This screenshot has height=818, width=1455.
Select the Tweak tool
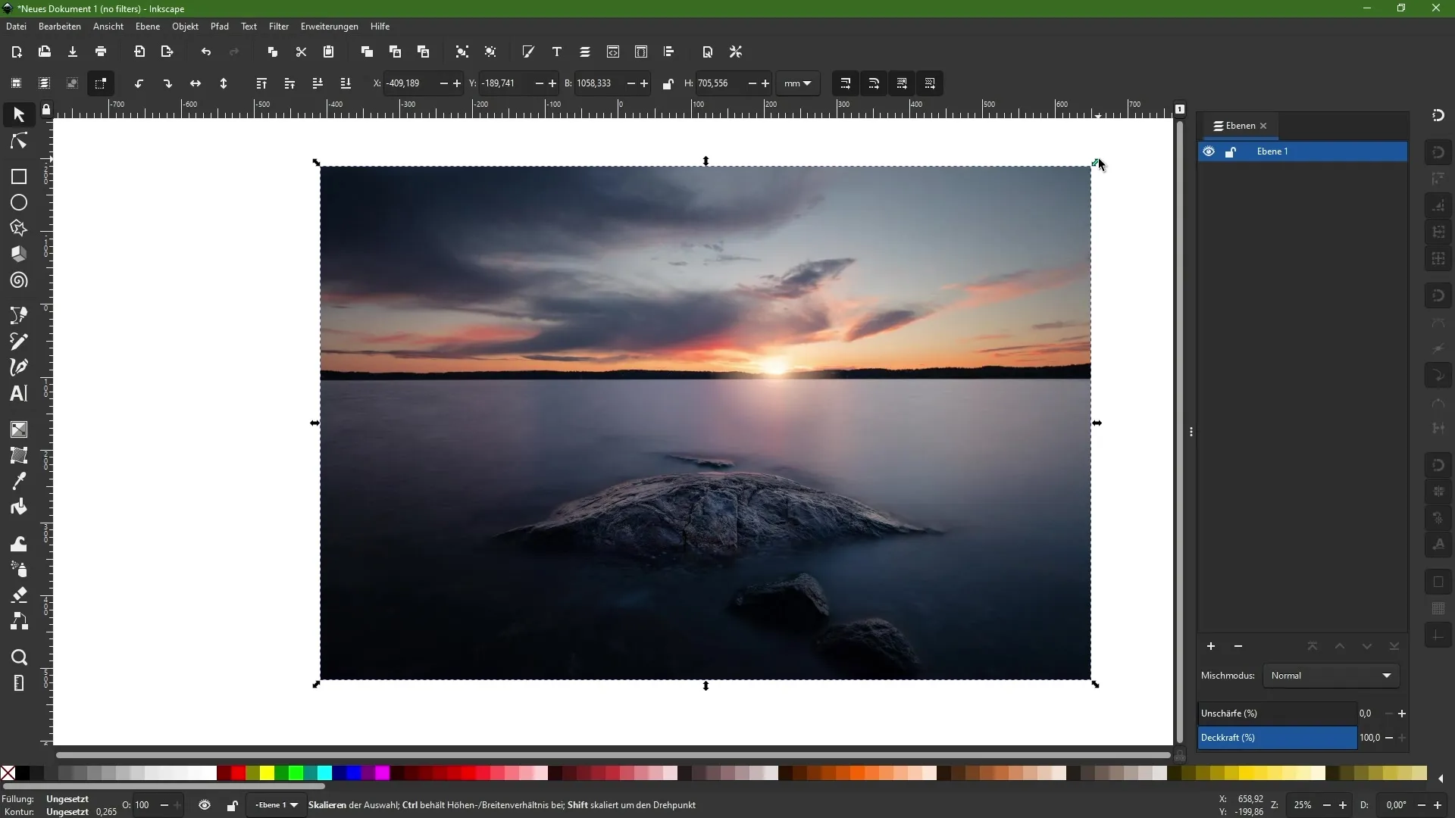pyautogui.click(x=18, y=544)
